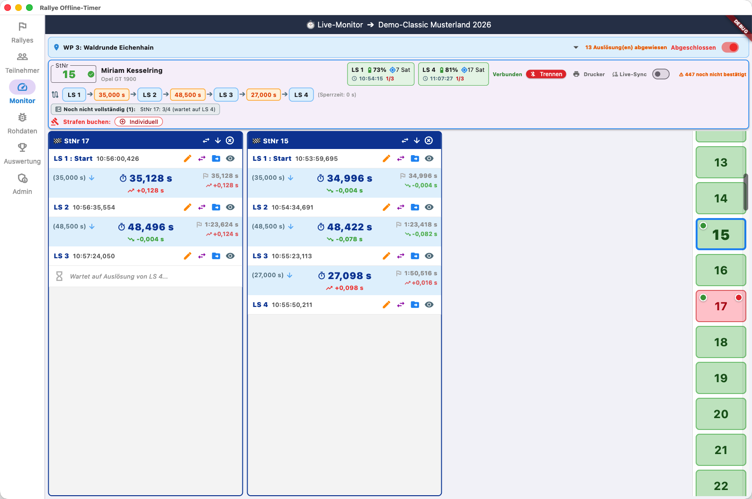Select start number 13 tile
The image size is (752, 499).
point(721,162)
